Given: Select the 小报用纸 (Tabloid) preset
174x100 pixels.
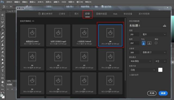Looking at the screenshot, I should 84,35.
